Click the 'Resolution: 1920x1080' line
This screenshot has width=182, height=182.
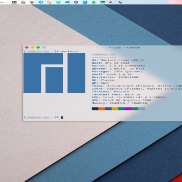[x=115, y=77]
